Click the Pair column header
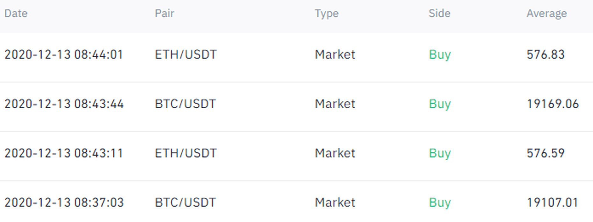This screenshot has height=222, width=593. coord(164,13)
